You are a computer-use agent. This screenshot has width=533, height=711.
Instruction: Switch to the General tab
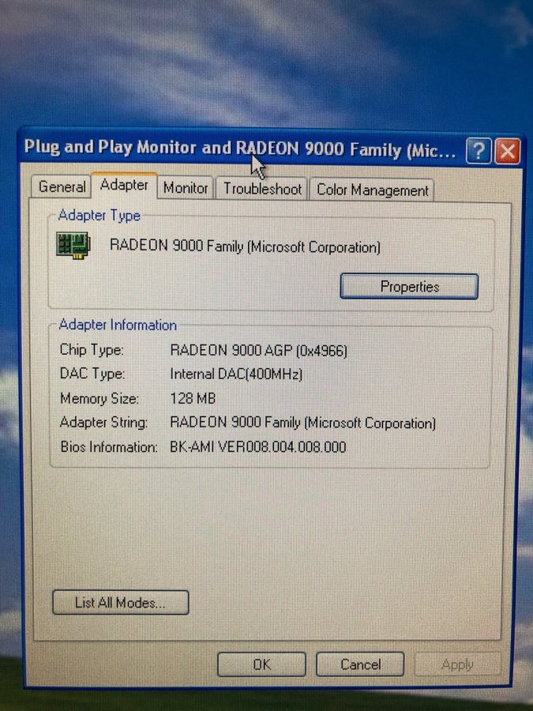[62, 187]
